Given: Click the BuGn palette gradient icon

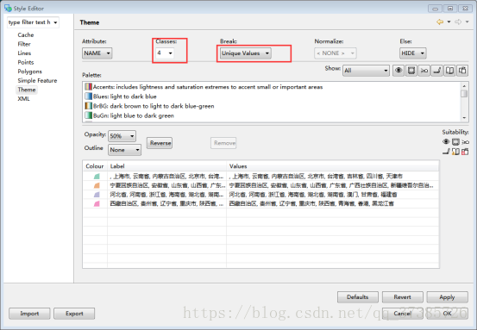Looking at the screenshot, I should pos(88,115).
